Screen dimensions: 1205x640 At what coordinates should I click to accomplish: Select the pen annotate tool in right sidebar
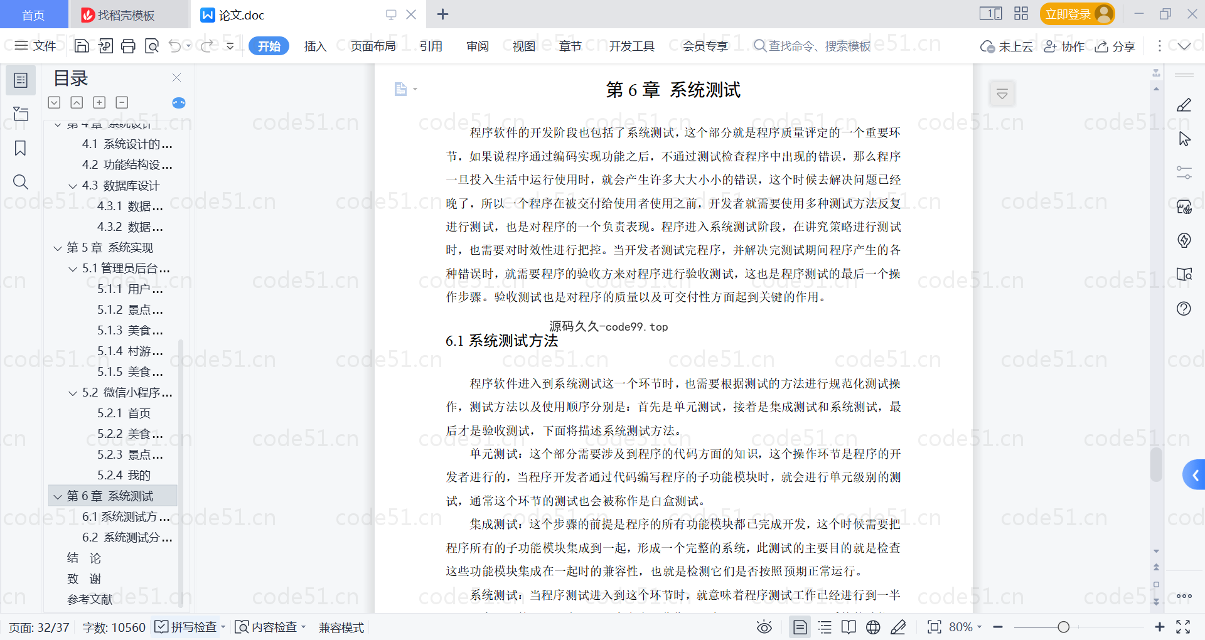1184,105
